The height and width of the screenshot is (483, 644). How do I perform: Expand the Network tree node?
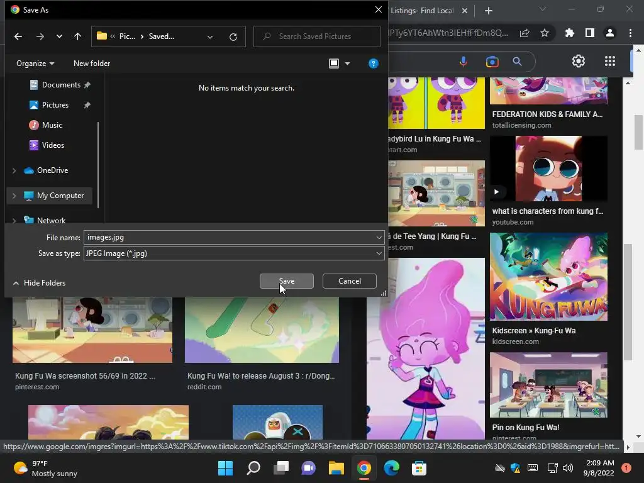(x=14, y=221)
